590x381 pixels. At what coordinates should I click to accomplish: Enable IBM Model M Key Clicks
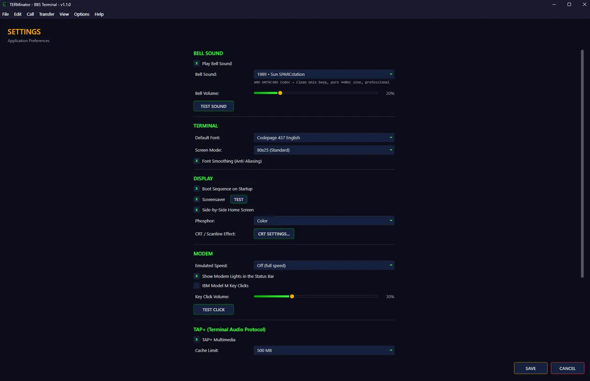pos(196,286)
